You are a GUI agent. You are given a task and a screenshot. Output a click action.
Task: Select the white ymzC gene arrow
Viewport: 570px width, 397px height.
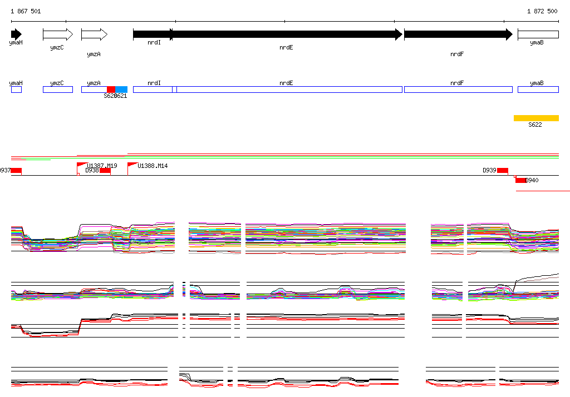tap(58, 34)
